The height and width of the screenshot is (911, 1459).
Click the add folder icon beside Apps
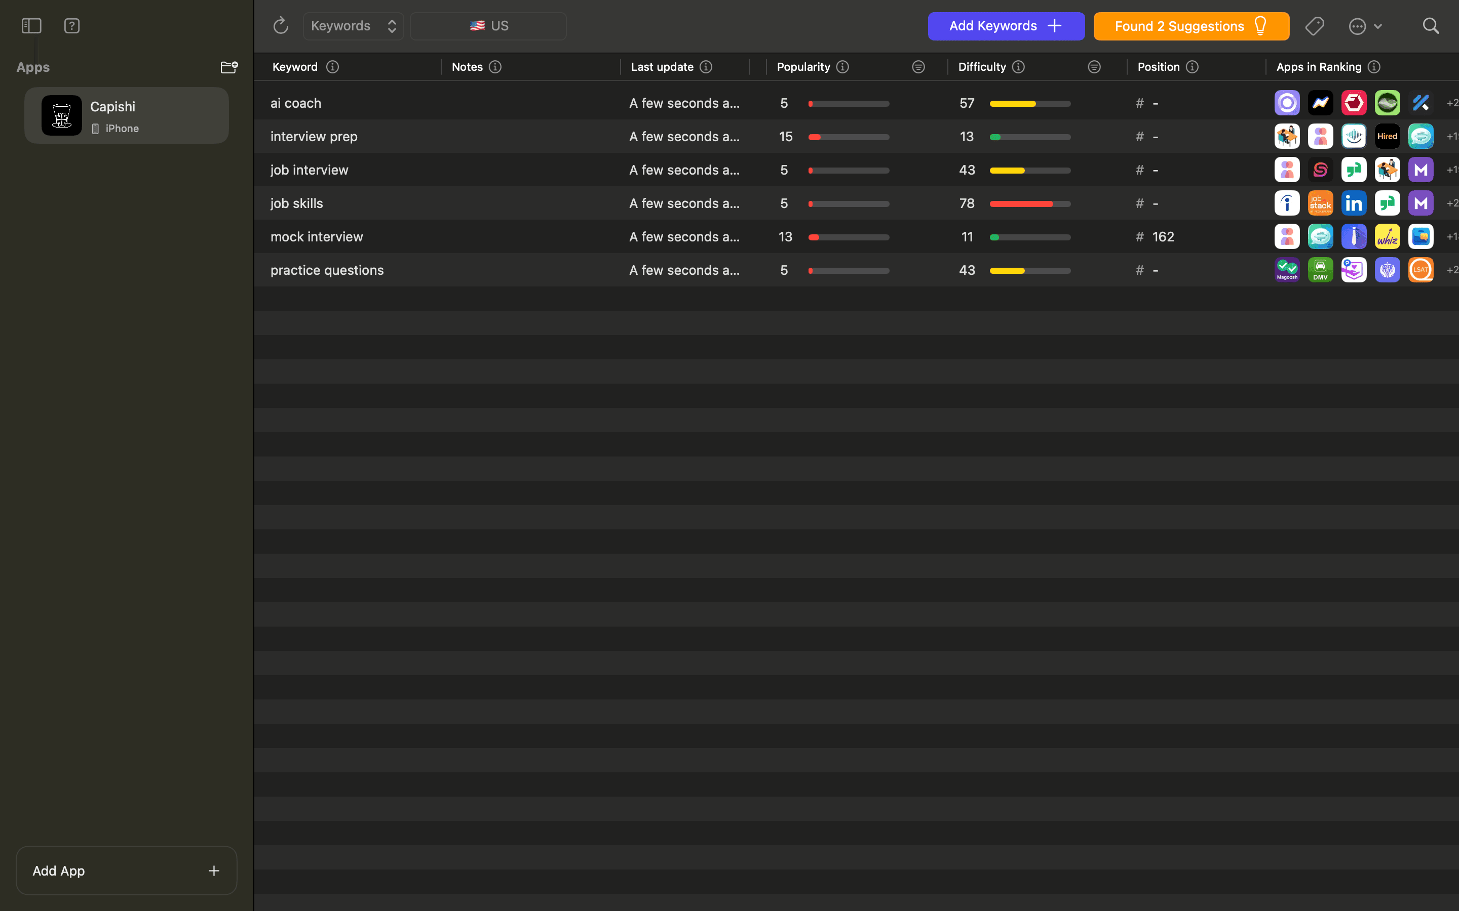pos(228,67)
